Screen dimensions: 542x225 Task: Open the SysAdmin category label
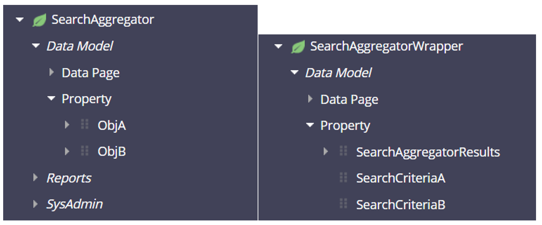click(75, 204)
